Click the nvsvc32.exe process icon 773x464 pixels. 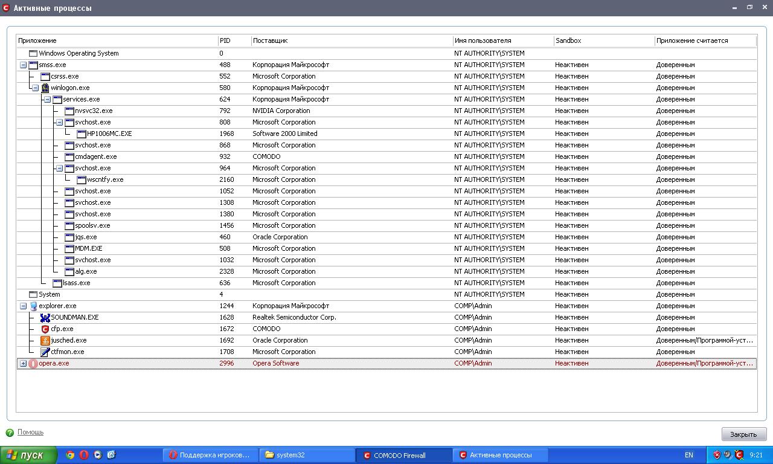[69, 111]
